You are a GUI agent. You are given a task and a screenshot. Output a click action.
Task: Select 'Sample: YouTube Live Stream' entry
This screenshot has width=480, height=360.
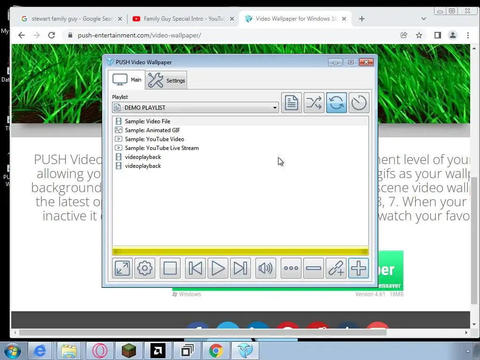[x=240, y=148]
